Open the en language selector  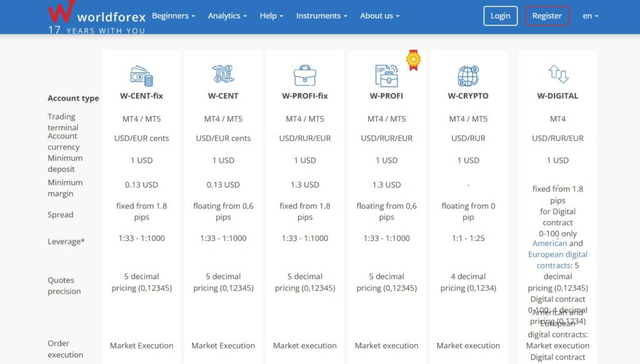tap(590, 16)
